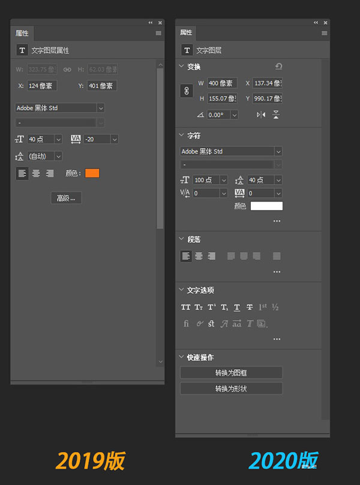Open the 40 点 font size dropdown in 2019 panel

(58, 139)
